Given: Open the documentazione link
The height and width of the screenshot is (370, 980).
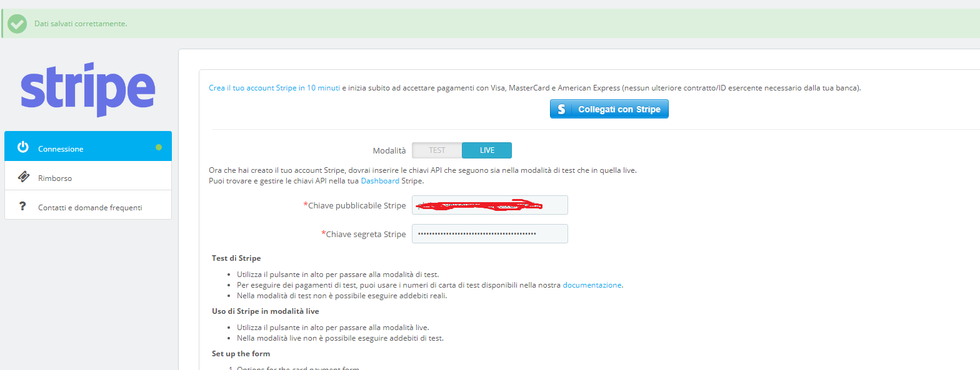Looking at the screenshot, I should (x=592, y=285).
